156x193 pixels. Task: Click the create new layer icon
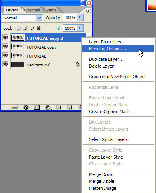70,107
